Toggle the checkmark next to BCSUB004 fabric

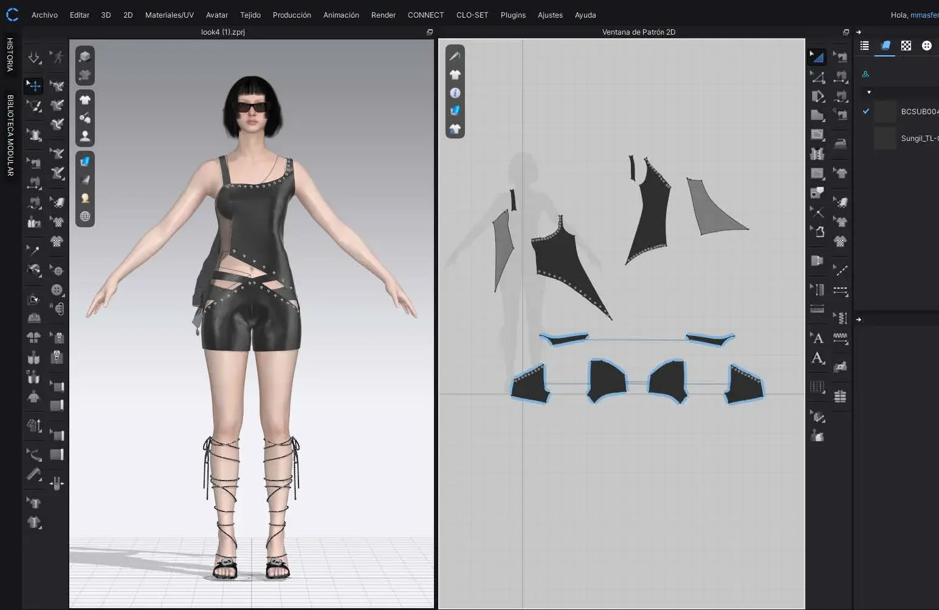point(865,111)
